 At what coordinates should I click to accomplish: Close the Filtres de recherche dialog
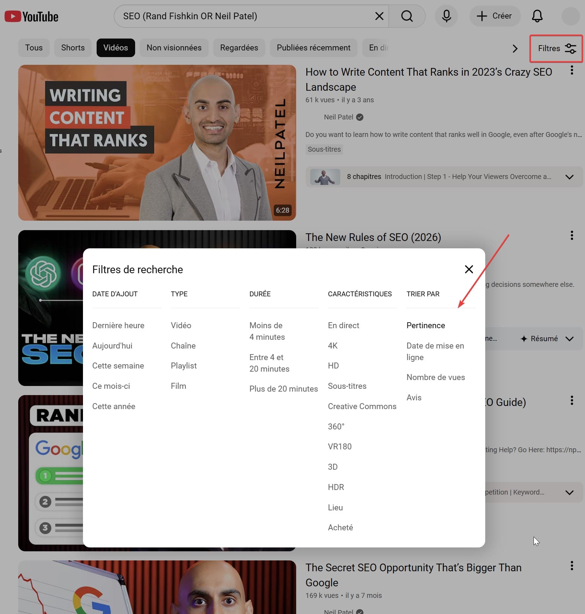tap(469, 269)
